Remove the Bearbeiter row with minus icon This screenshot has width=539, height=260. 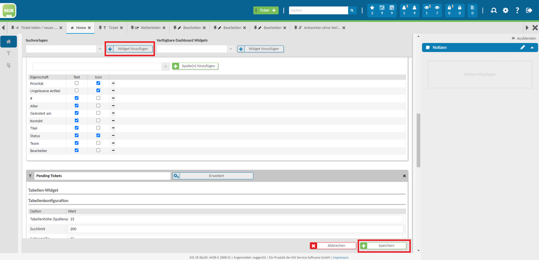(113, 151)
